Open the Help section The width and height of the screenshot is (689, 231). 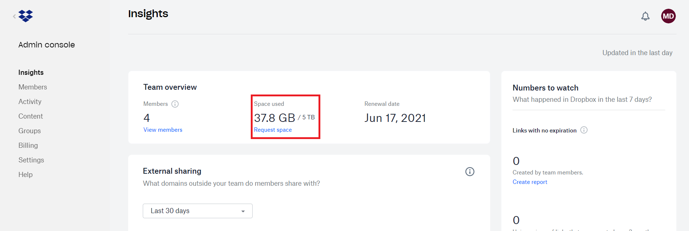tap(25, 174)
